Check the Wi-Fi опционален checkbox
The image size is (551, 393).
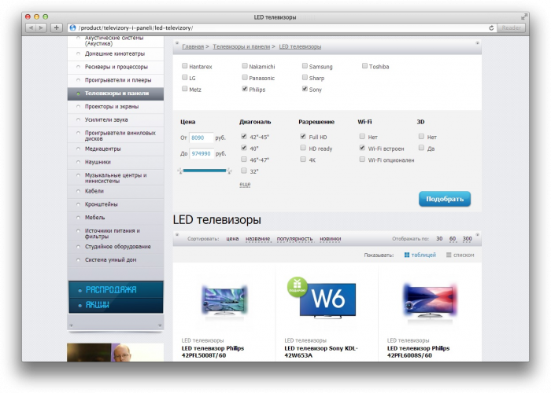click(x=362, y=160)
